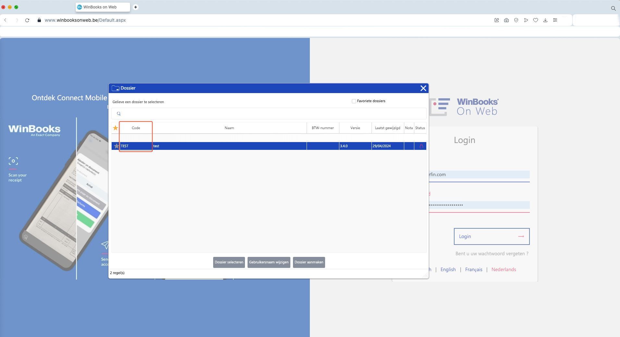Click the heart bookmark icon in browser toolbar
This screenshot has width=620, height=337.
click(x=536, y=20)
